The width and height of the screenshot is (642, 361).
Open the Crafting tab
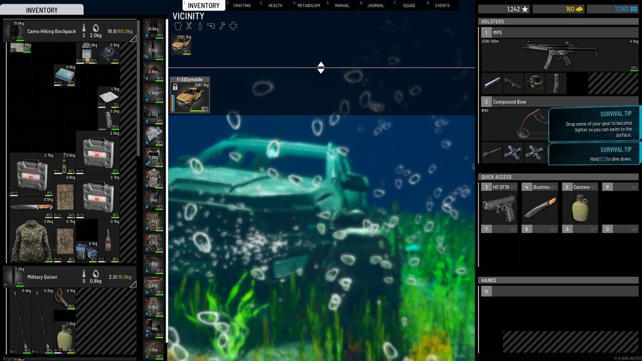click(242, 6)
